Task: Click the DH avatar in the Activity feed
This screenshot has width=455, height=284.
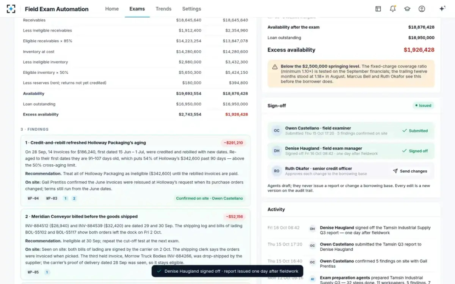Action: point(312,228)
